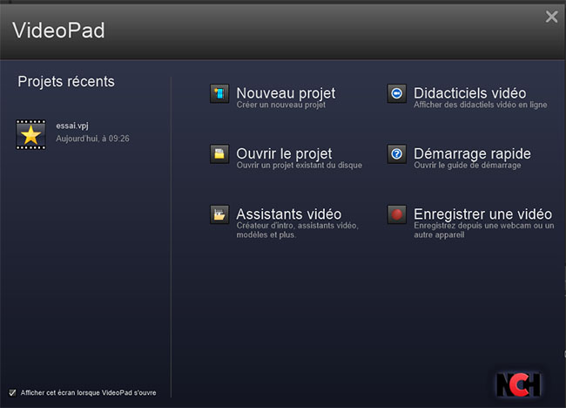The height and width of the screenshot is (408, 566).
Task: Select the Enregistrer une vidéo title
Action: [483, 214]
